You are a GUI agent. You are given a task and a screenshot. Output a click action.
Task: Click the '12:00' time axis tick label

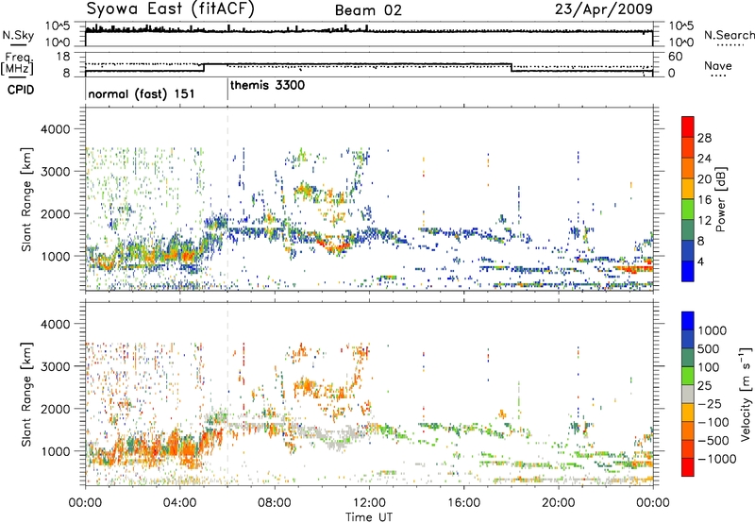tap(369, 503)
